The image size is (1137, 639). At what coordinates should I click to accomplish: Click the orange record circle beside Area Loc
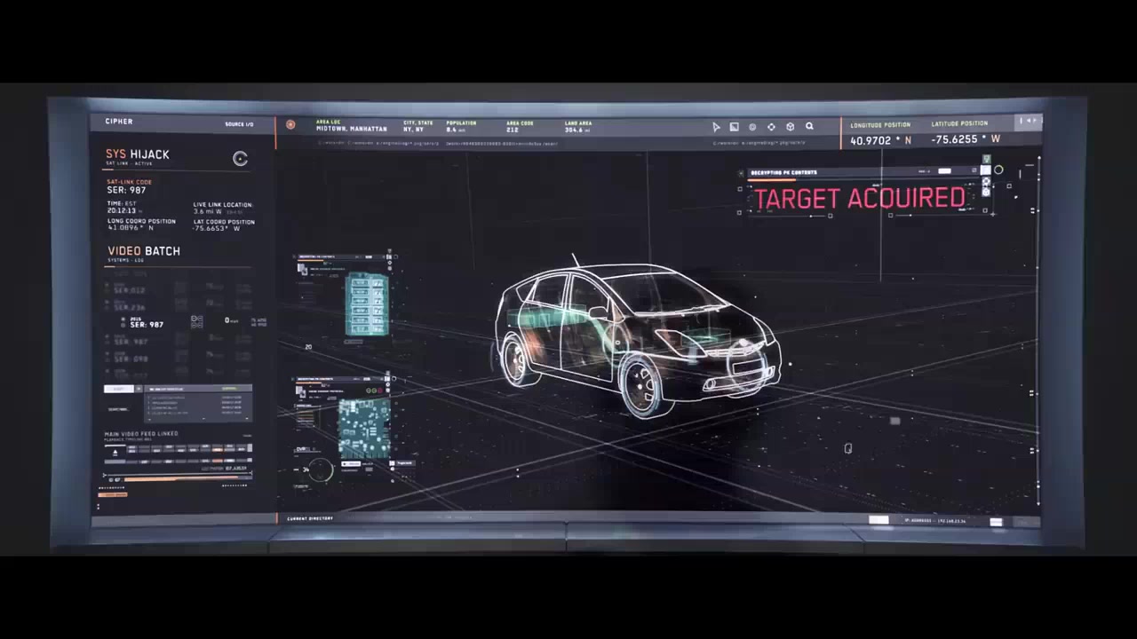click(290, 124)
